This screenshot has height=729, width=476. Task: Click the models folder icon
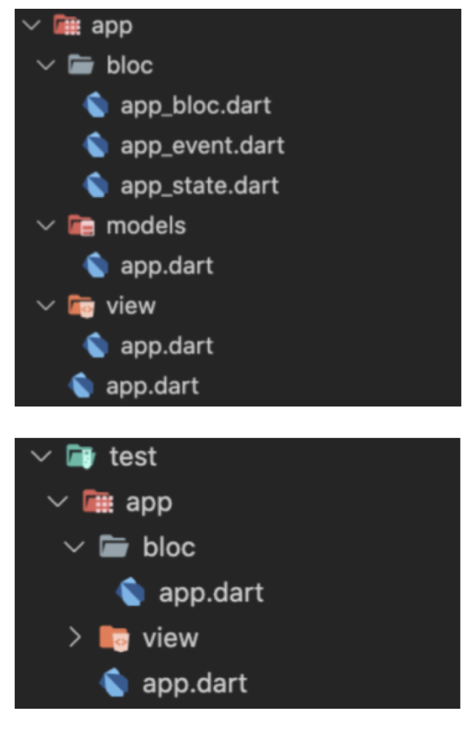[x=81, y=225]
